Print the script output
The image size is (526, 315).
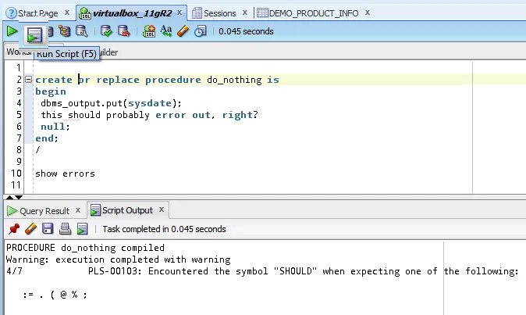pyautogui.click(x=65, y=229)
